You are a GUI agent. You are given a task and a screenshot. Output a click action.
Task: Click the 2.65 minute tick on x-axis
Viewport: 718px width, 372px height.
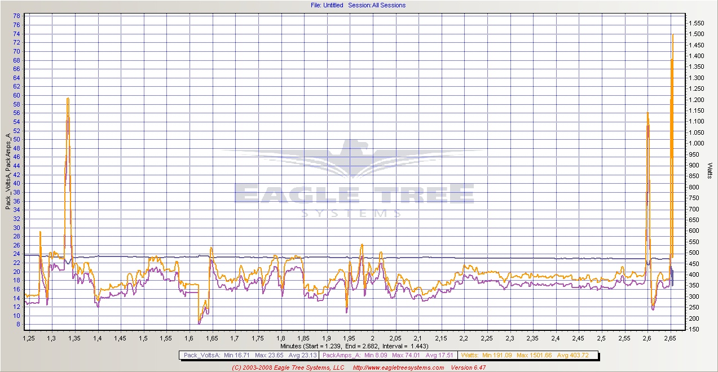670,339
